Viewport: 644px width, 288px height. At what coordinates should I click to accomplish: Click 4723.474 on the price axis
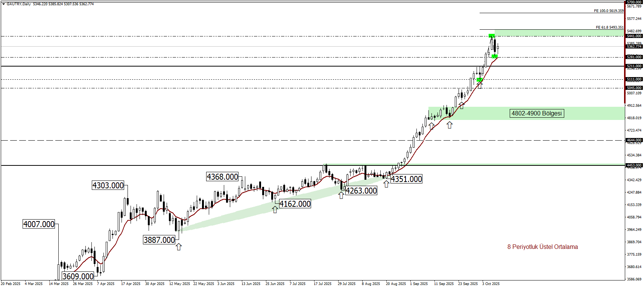634,130
